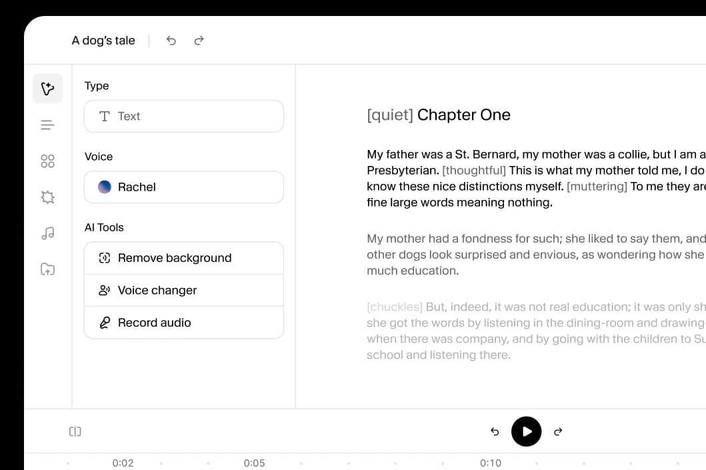
Task: Click the redo arrow in the top bar
Action: pyautogui.click(x=198, y=41)
